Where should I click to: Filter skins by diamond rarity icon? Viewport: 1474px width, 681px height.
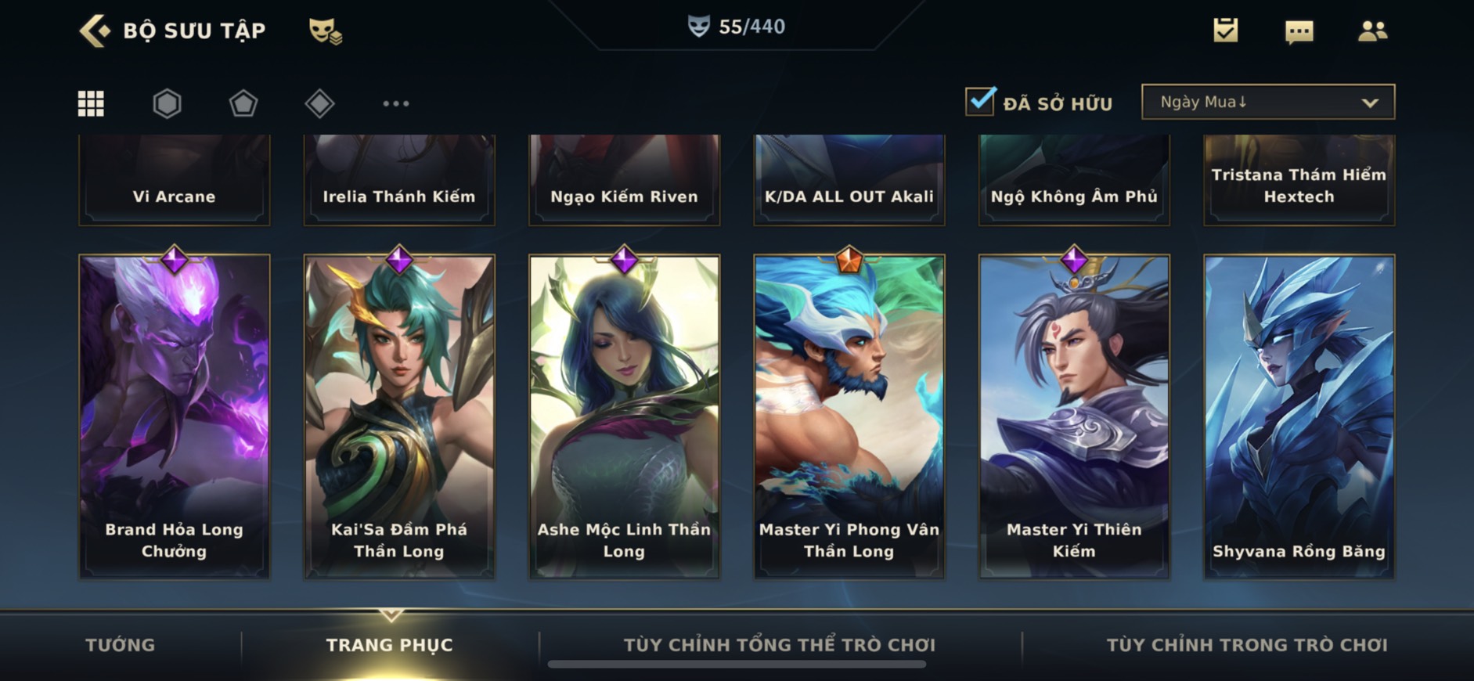[319, 103]
